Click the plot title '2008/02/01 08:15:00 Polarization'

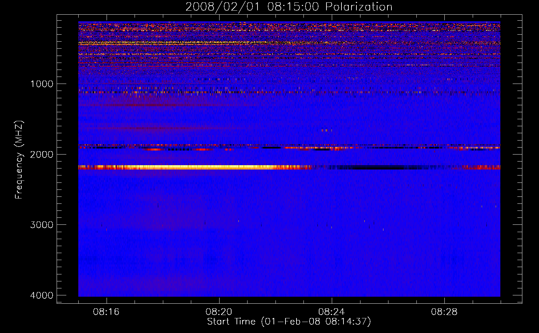[289, 7]
